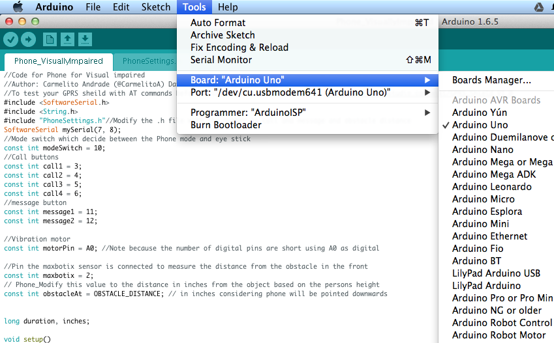Viewport: 554px width, 343px height.
Task: Click the line 'const int call1 = 3;'
Action: (x=43, y=167)
